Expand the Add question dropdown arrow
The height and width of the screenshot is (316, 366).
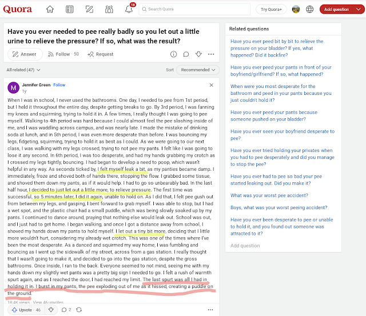(359, 9)
